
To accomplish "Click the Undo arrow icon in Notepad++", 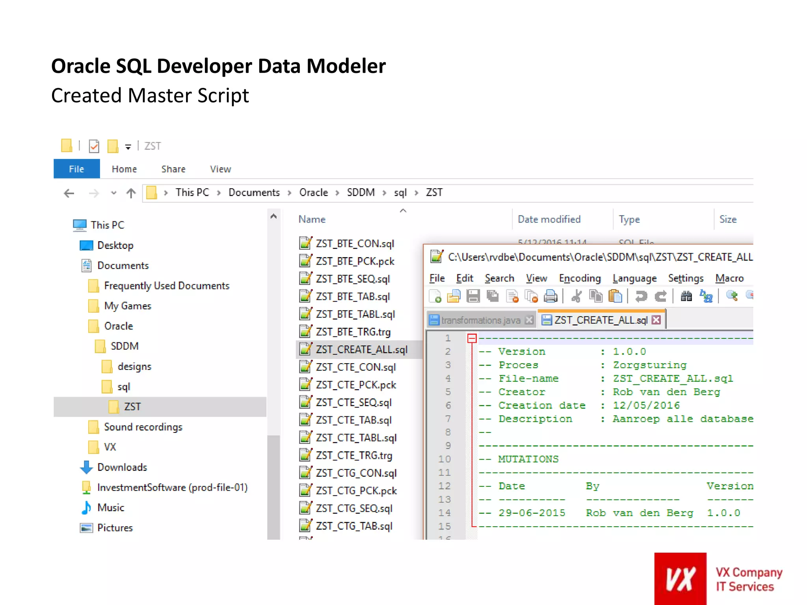I will 641,296.
